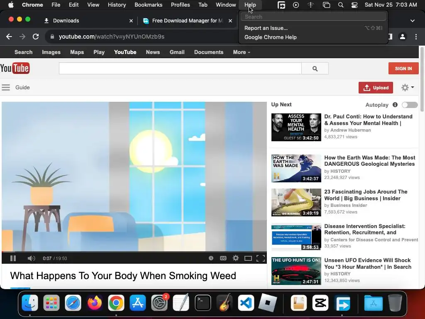Screen dimensions: 425x319
Task: Close the Free Download Manager tab
Action: [x=230, y=21]
